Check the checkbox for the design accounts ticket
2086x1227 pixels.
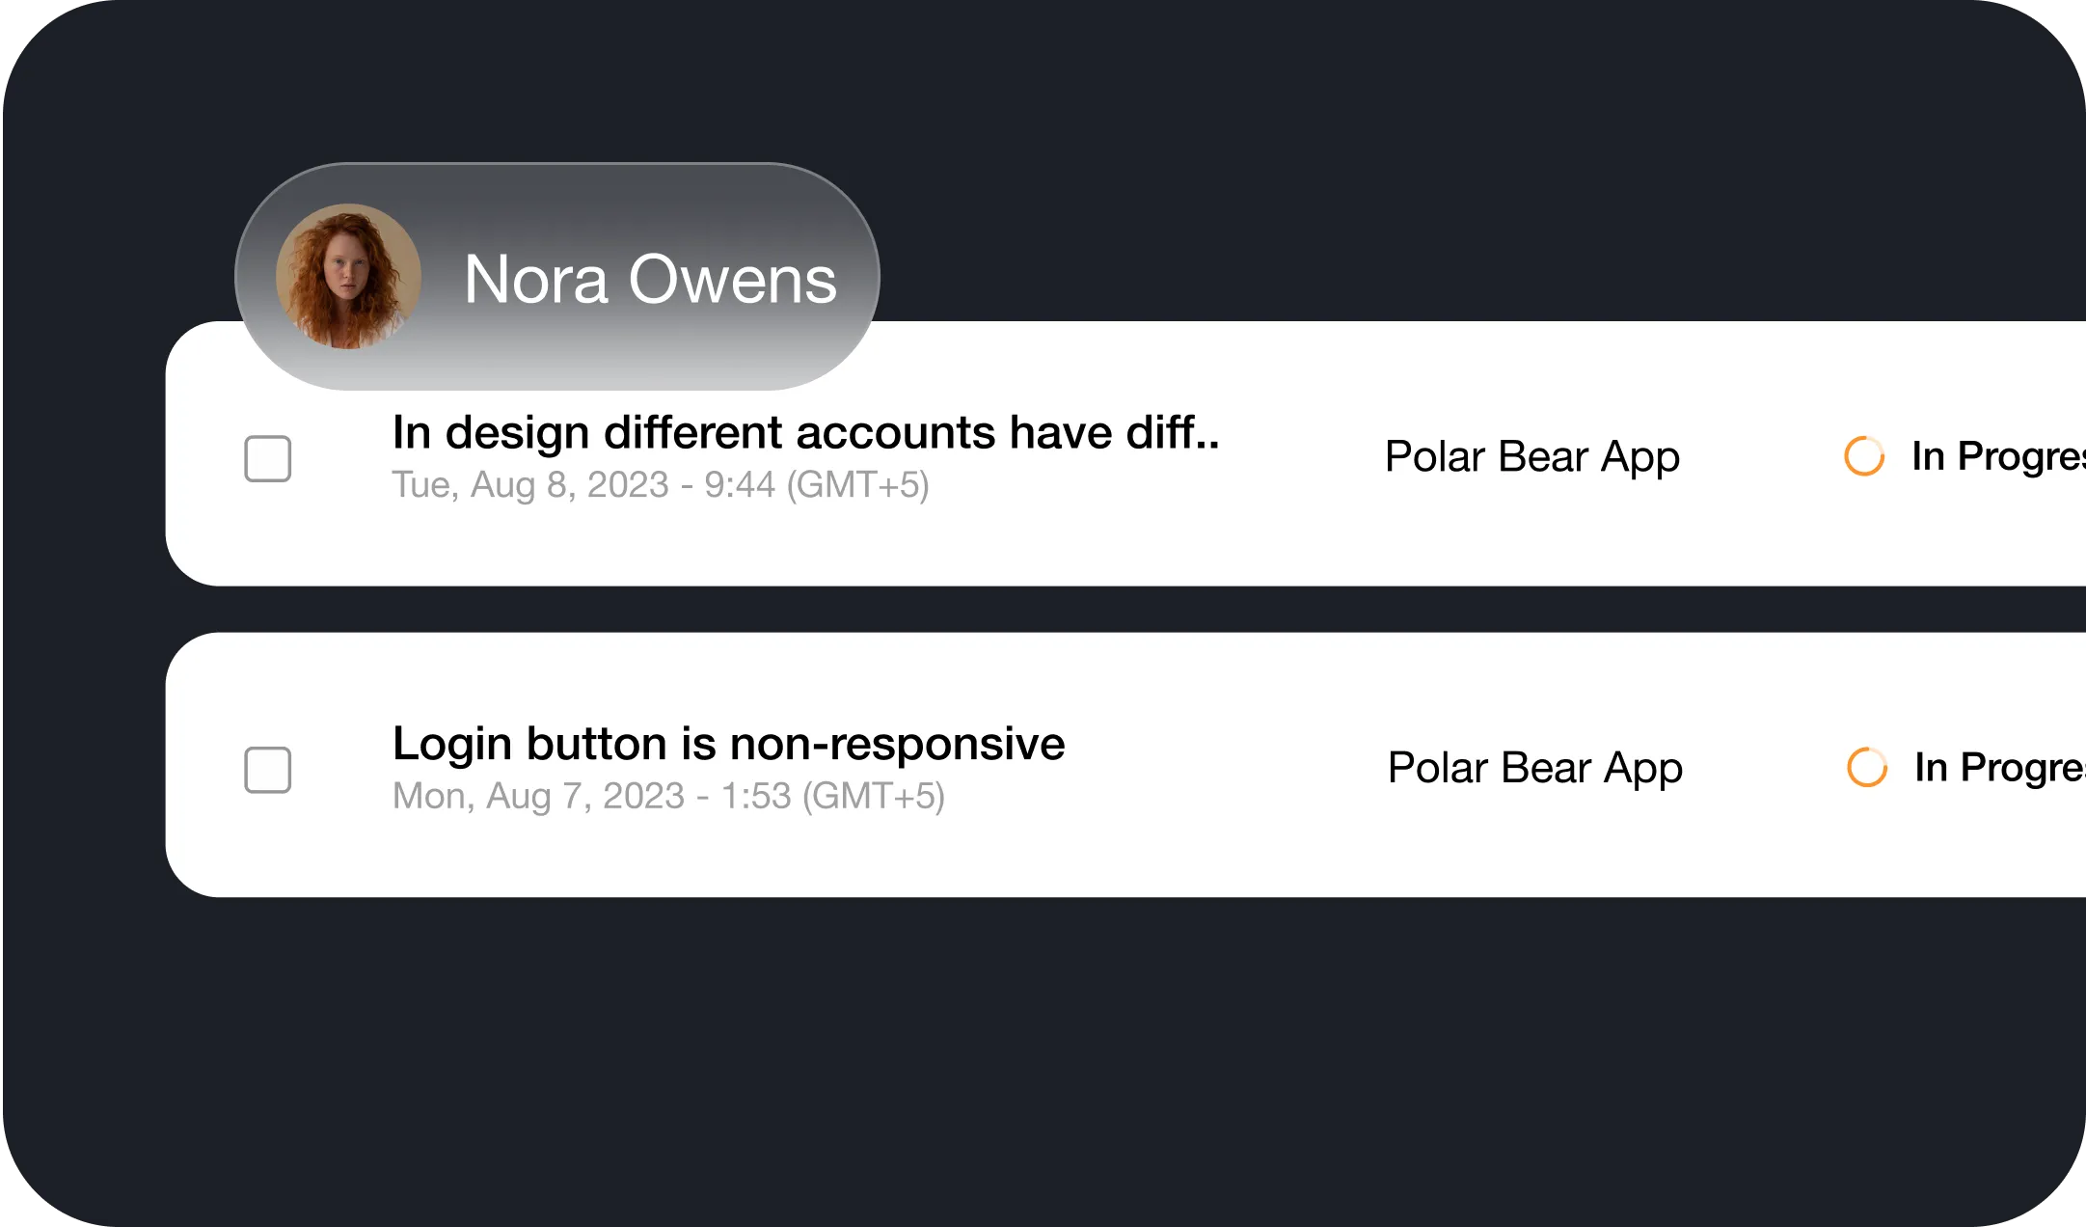tap(267, 458)
